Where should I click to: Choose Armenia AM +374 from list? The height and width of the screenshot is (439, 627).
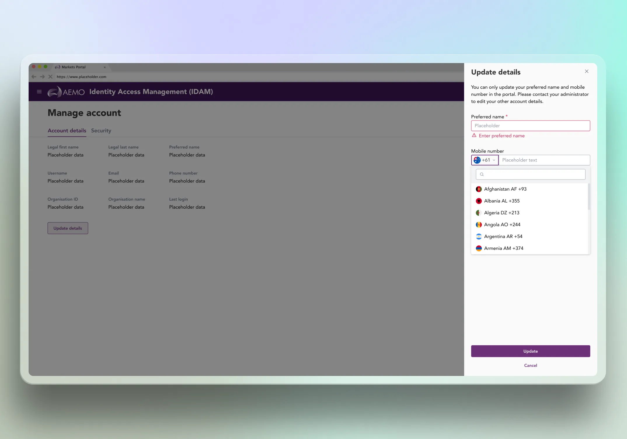pyautogui.click(x=504, y=248)
